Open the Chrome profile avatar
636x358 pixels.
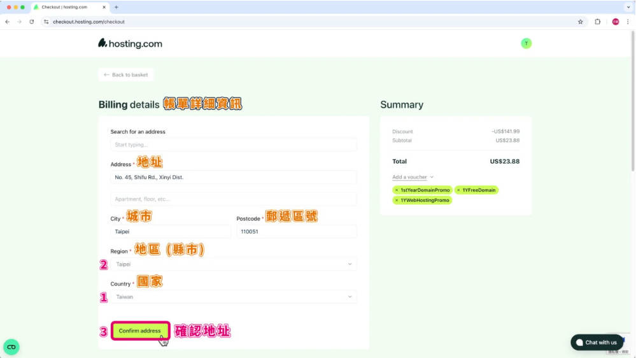pyautogui.click(x=616, y=22)
